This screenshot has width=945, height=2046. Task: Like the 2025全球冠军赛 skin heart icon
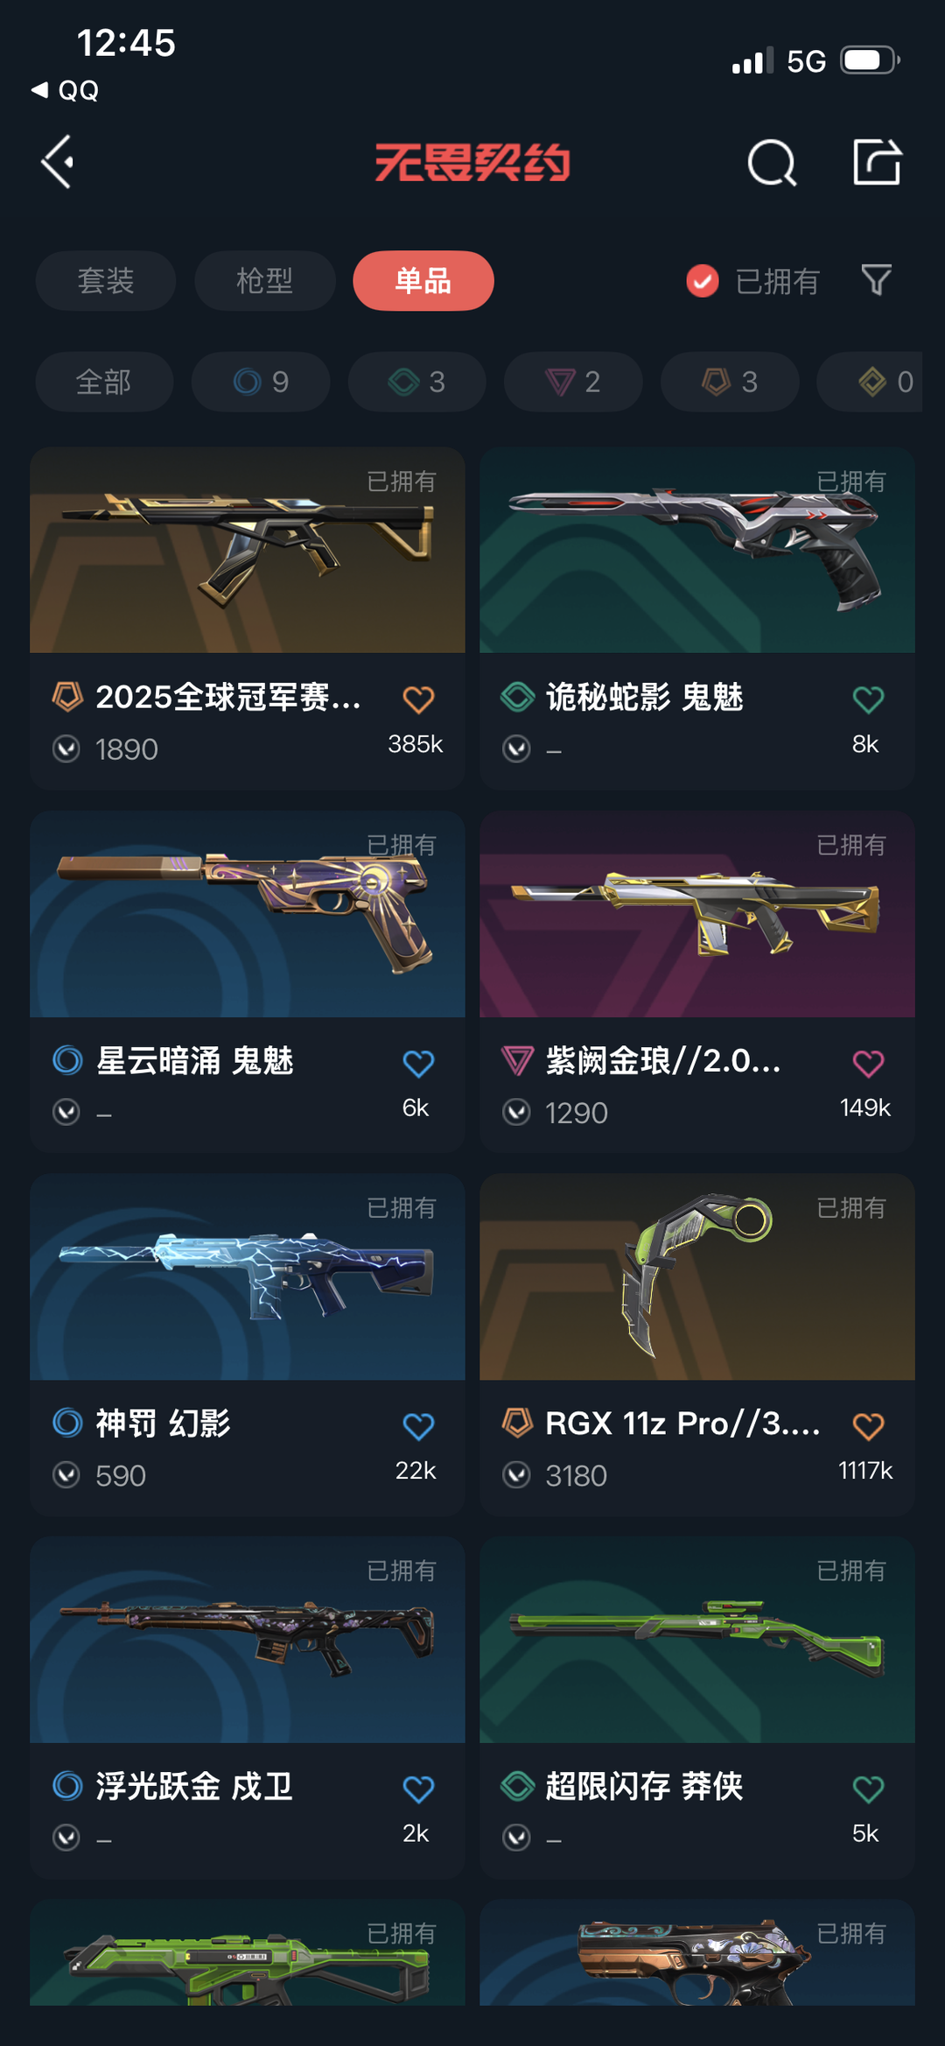pyautogui.click(x=418, y=699)
